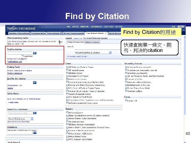The width and height of the screenshot is (191, 143).
Task: Check Restatements of the Law
Action: point(126,85)
